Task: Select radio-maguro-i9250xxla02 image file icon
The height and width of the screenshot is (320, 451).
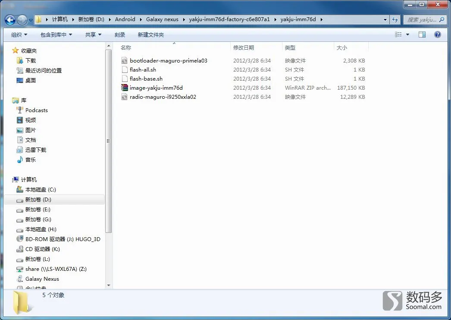Action: point(124,97)
